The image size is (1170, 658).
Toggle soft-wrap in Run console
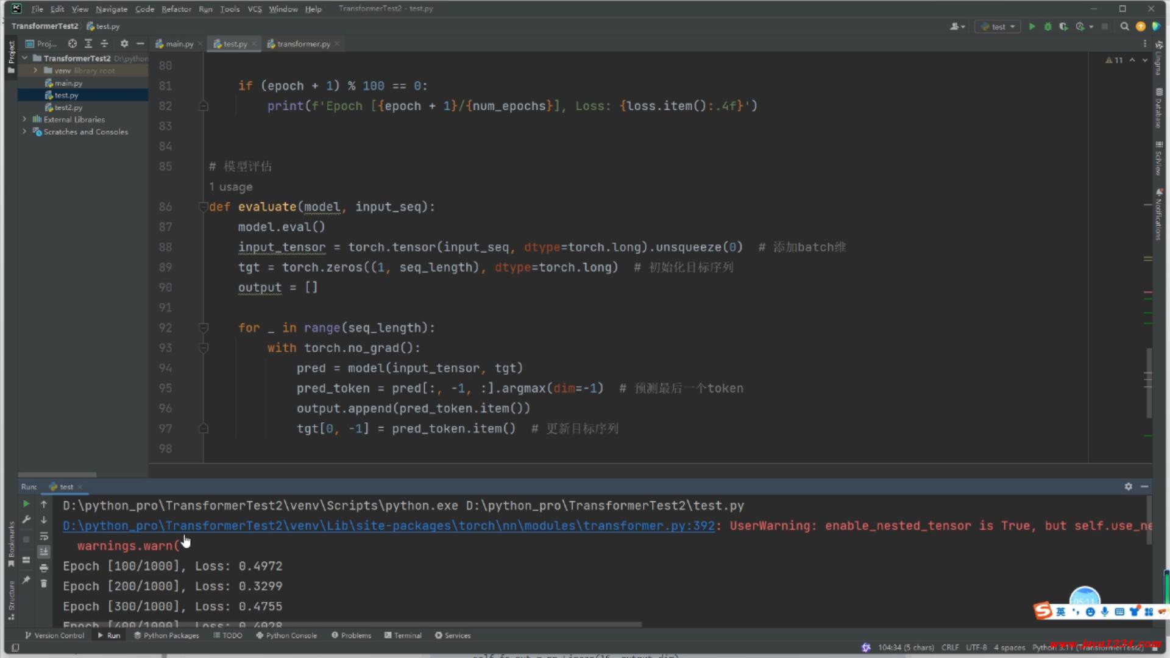(44, 536)
